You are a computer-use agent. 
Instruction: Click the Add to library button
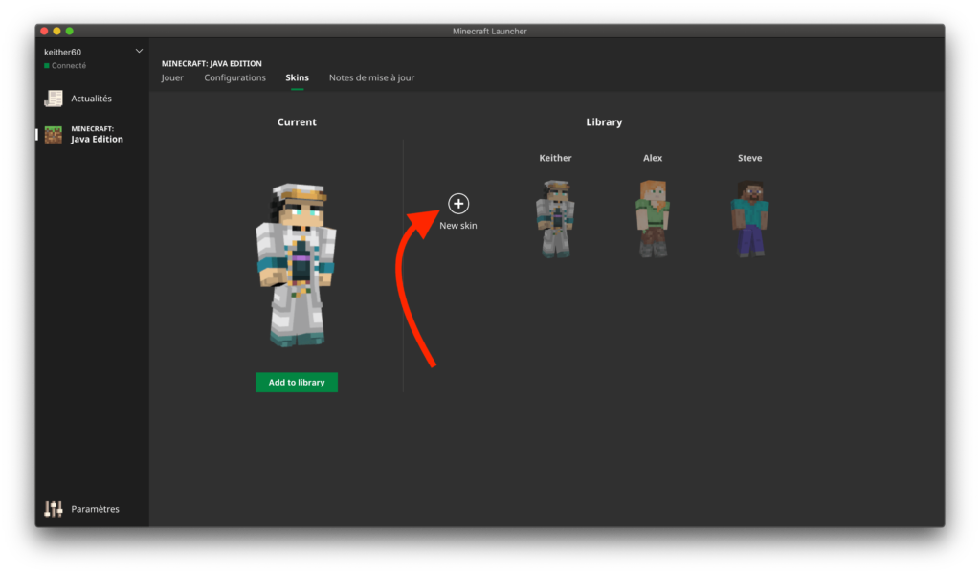point(296,381)
